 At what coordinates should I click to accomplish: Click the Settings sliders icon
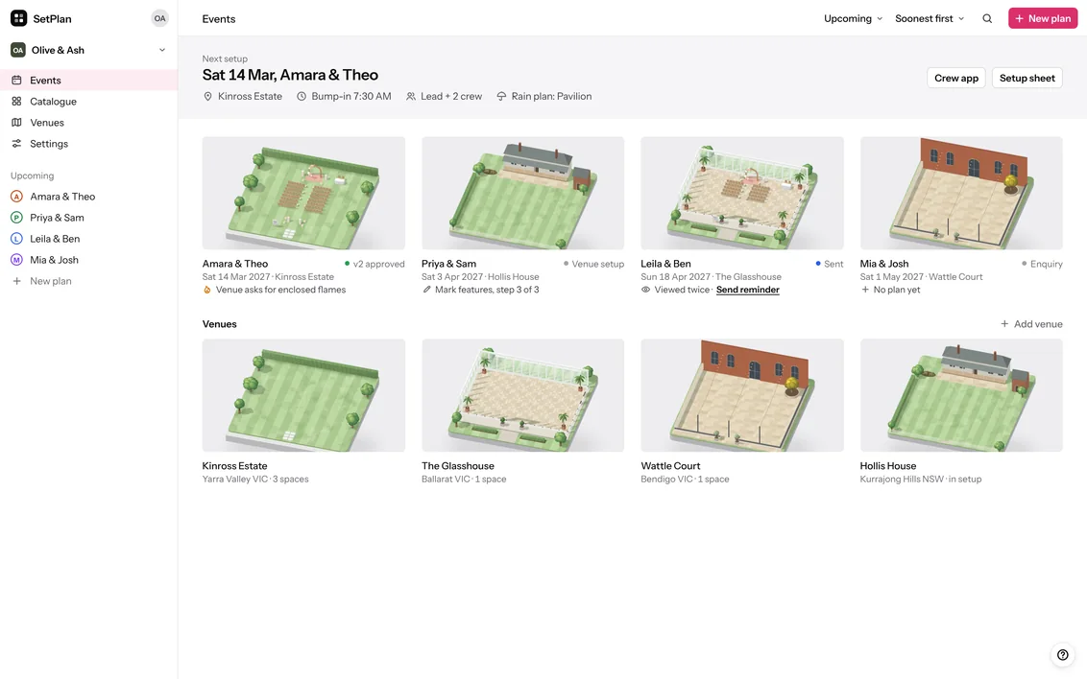click(16, 143)
